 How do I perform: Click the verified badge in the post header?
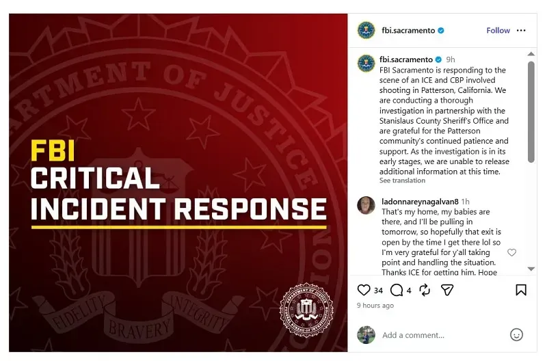[x=441, y=31]
